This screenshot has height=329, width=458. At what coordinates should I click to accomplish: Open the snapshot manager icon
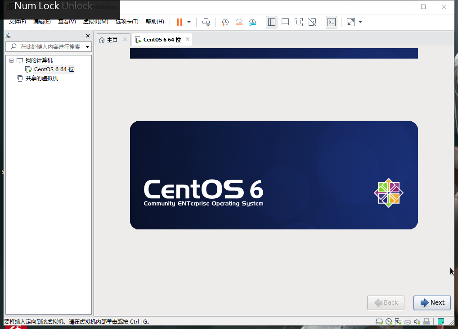click(x=252, y=22)
